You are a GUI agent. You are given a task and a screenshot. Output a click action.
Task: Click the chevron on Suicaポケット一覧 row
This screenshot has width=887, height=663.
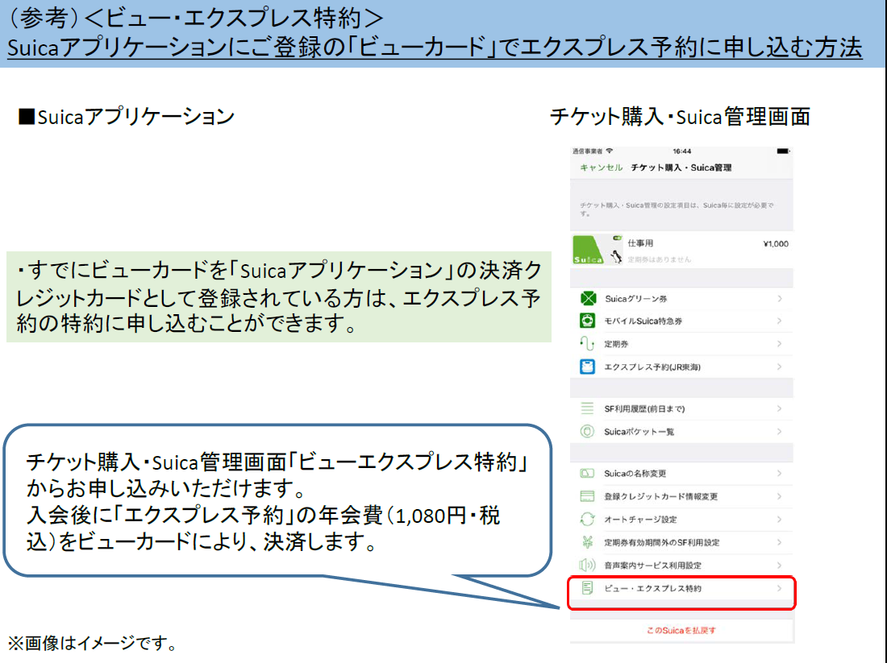coord(780,432)
